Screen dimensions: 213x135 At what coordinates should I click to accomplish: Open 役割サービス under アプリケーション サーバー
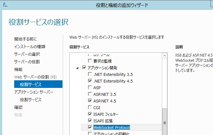[31, 100]
